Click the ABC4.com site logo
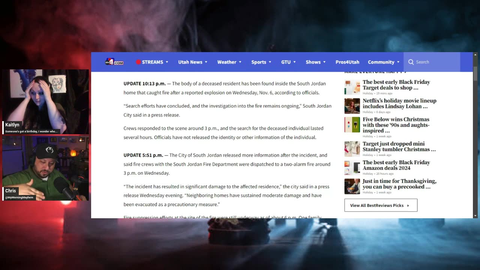Image resolution: width=480 pixels, height=270 pixels. (114, 62)
